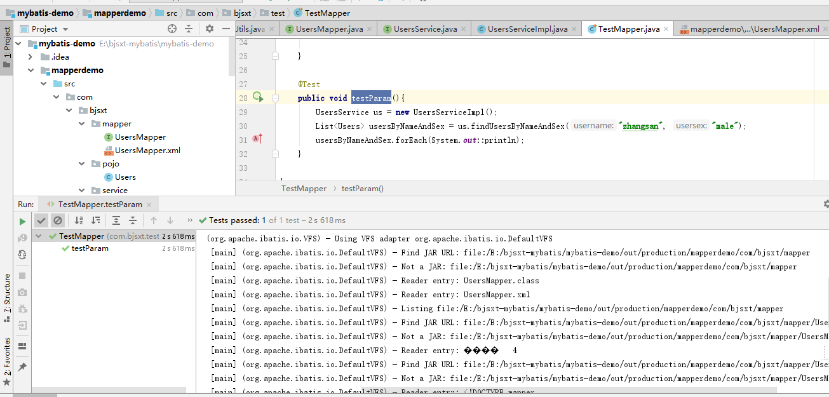Image resolution: width=829 pixels, height=397 pixels.
Task: Select UsersMapper.xml in Project tree
Action: [142, 151]
